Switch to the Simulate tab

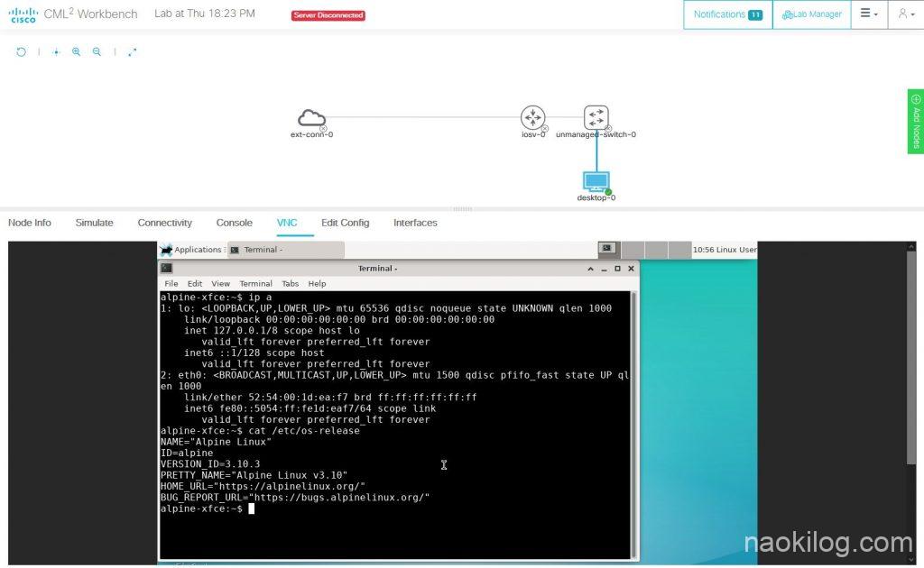tap(94, 223)
